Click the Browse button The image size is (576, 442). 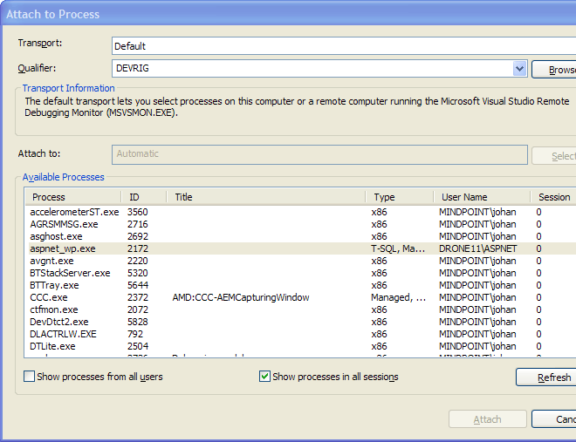554,70
